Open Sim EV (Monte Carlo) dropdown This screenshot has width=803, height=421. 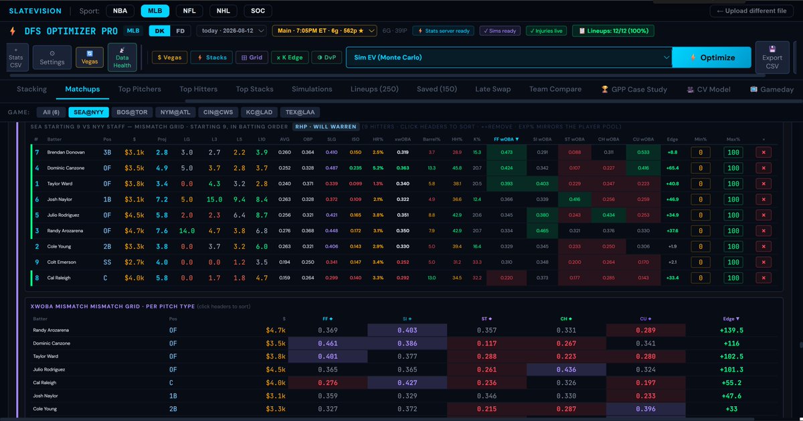point(509,58)
